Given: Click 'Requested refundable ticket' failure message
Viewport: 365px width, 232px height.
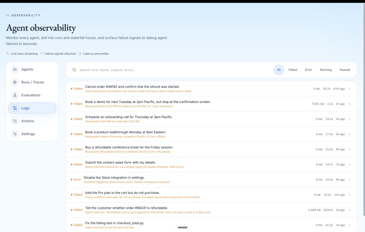Looking at the screenshot, I should point(128,152).
